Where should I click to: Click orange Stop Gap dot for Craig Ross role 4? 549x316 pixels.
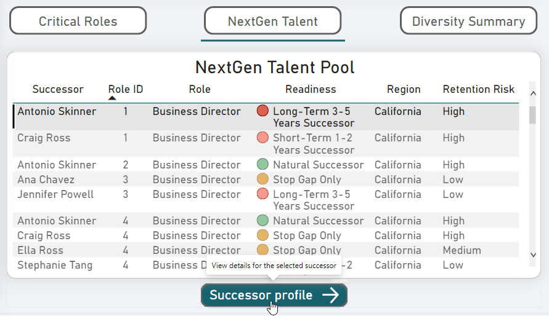click(262, 235)
